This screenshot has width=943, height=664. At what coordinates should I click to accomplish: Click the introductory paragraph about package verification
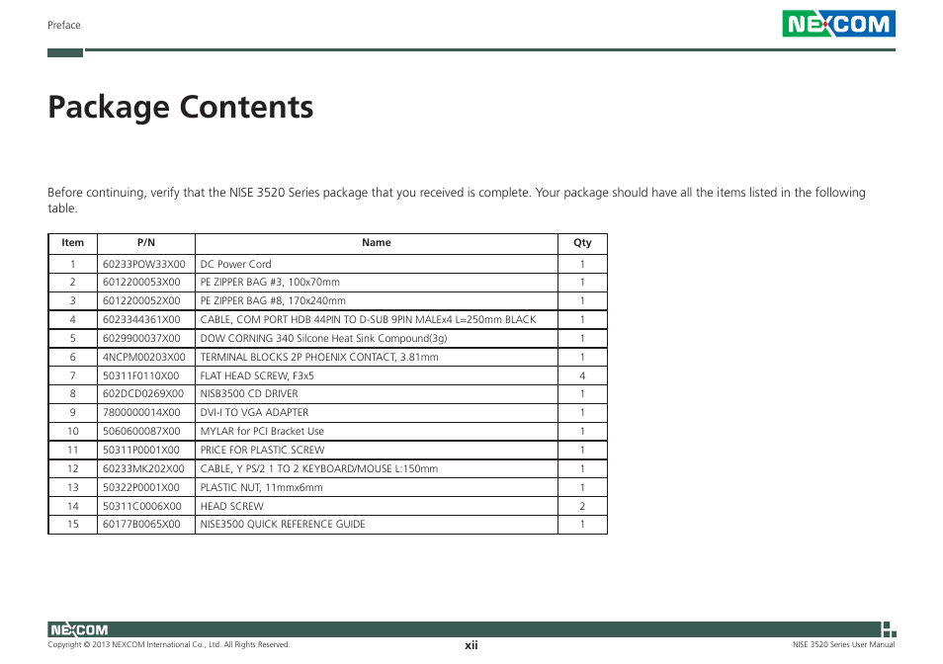coord(457,201)
